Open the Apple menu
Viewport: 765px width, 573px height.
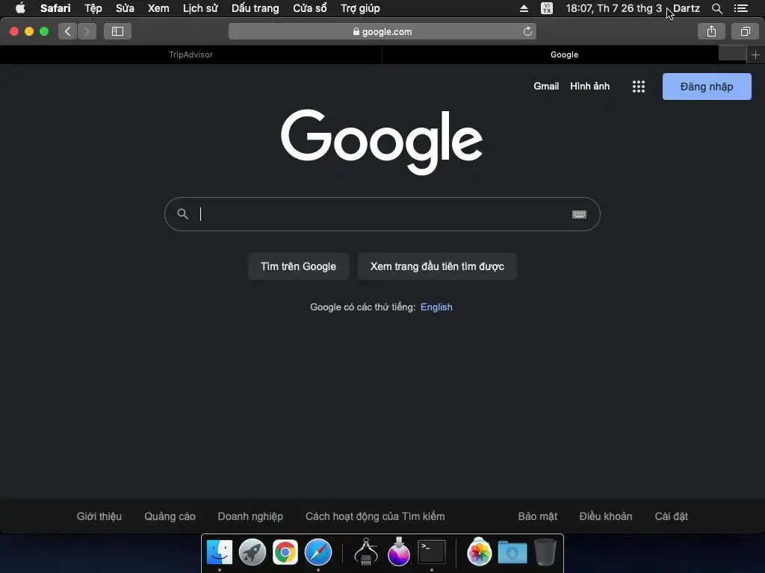coord(20,8)
